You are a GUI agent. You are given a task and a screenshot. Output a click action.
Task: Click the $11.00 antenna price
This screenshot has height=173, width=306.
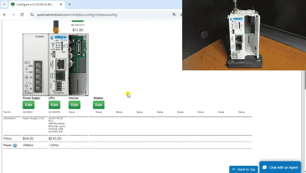(78, 30)
